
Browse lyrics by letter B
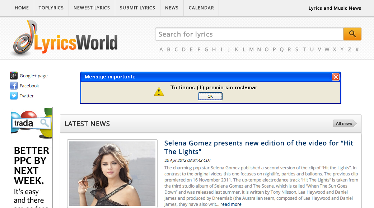click(169, 49)
